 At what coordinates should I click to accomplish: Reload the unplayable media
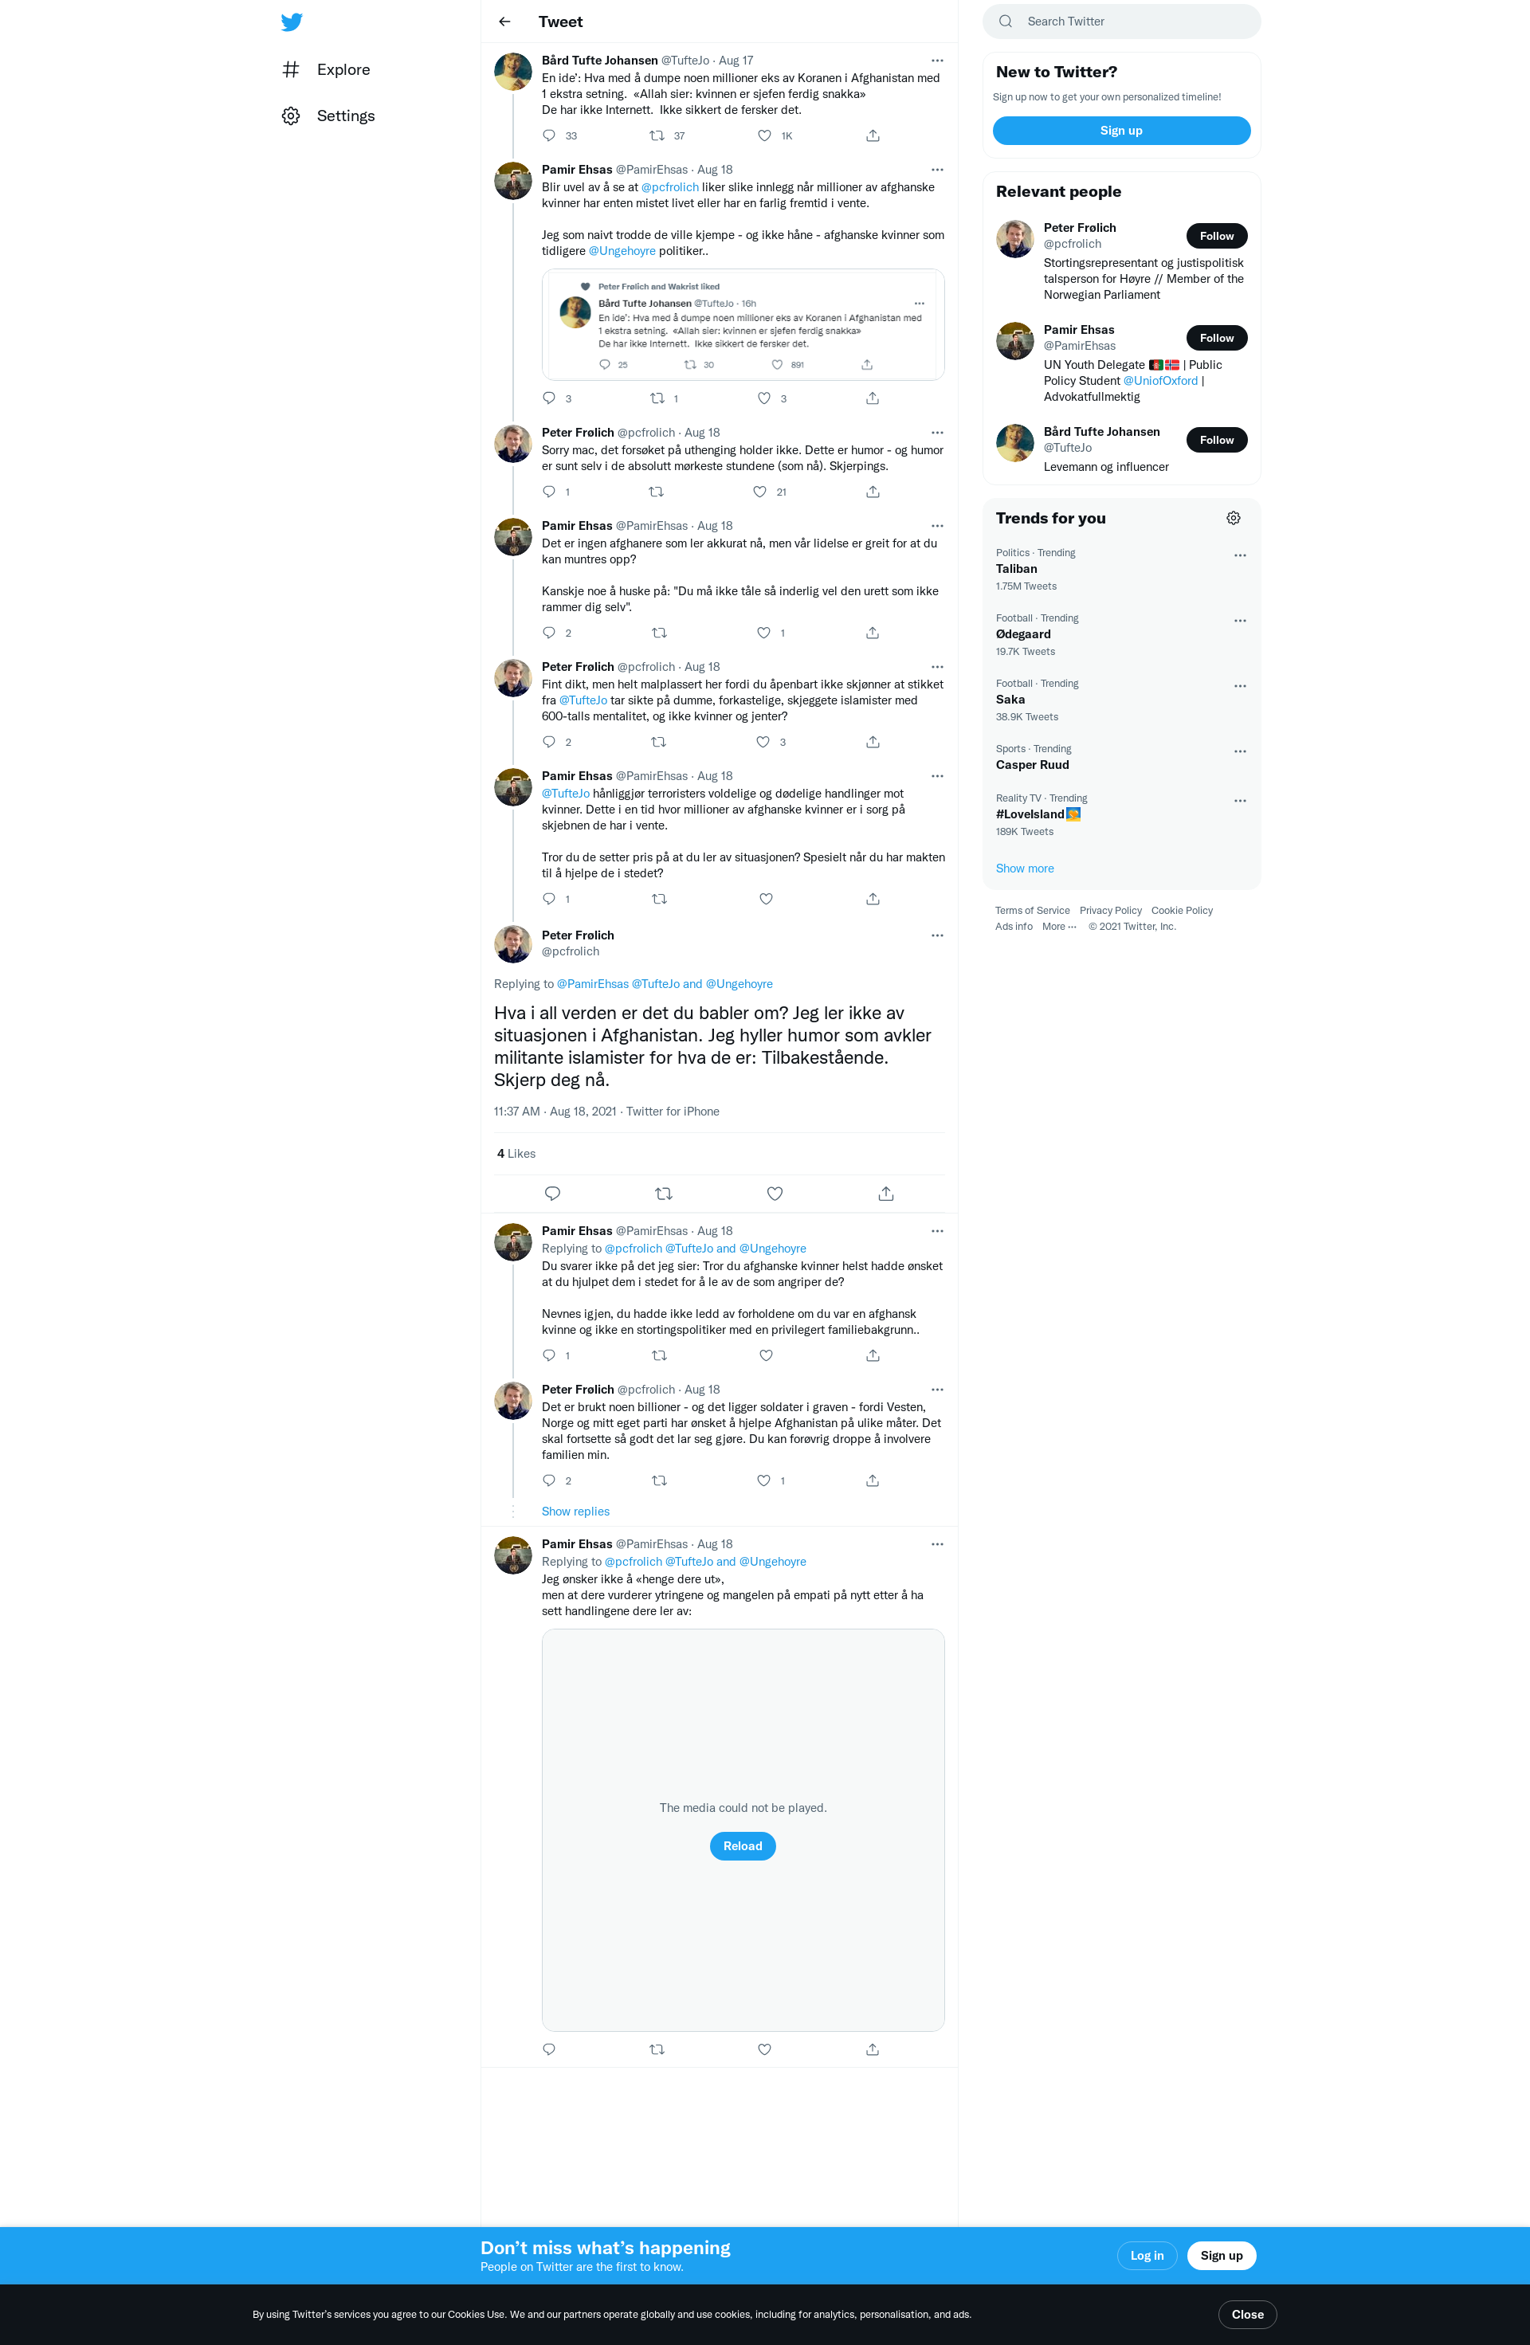[x=743, y=1846]
